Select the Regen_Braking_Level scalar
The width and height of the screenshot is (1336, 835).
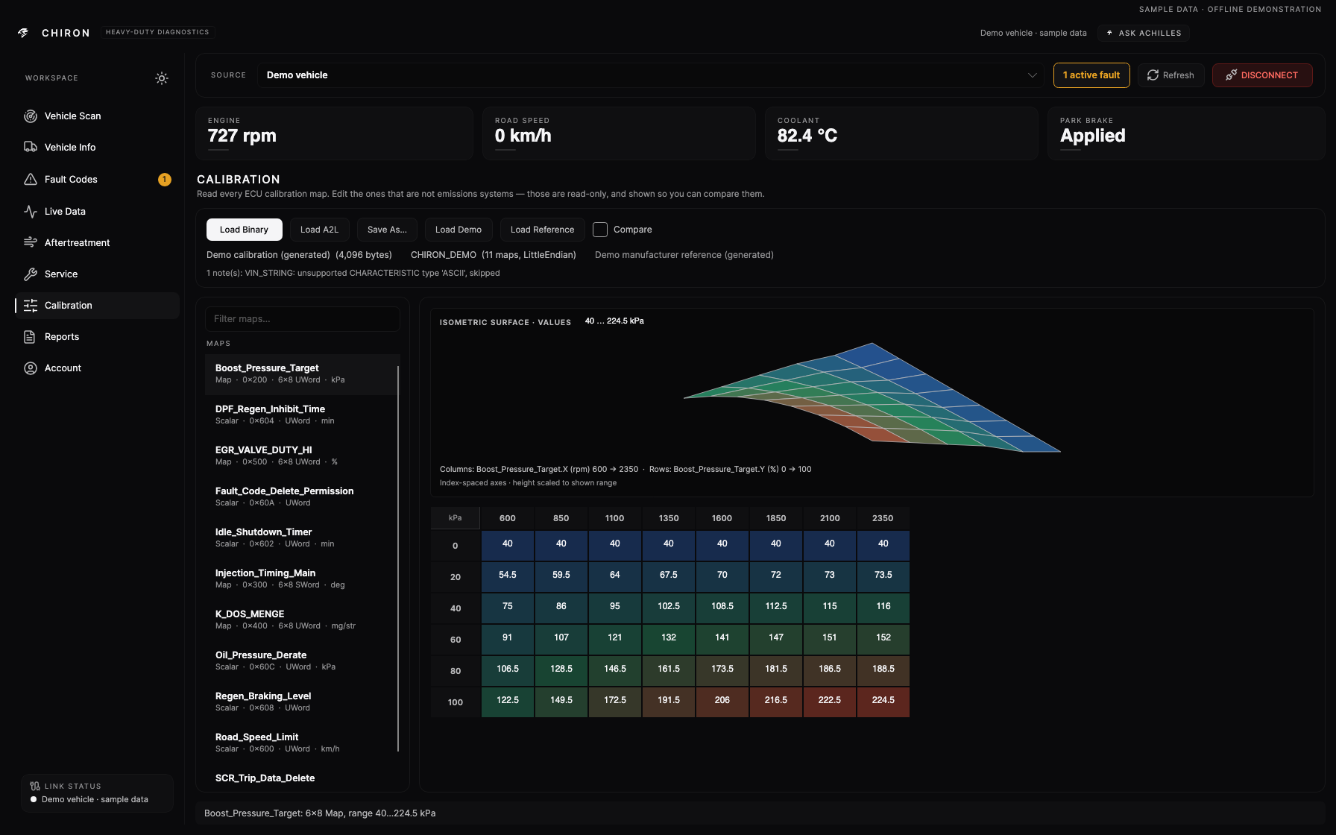(x=302, y=702)
